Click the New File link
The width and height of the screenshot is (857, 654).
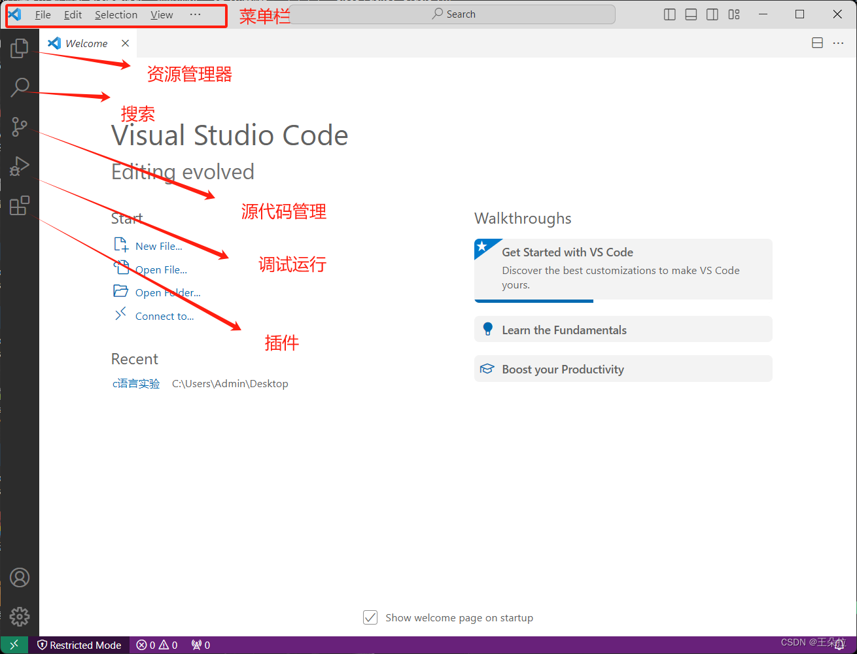point(159,247)
